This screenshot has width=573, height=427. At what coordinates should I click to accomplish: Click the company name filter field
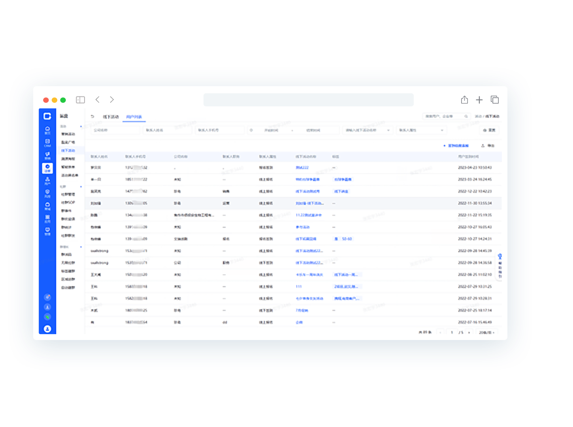(115, 130)
